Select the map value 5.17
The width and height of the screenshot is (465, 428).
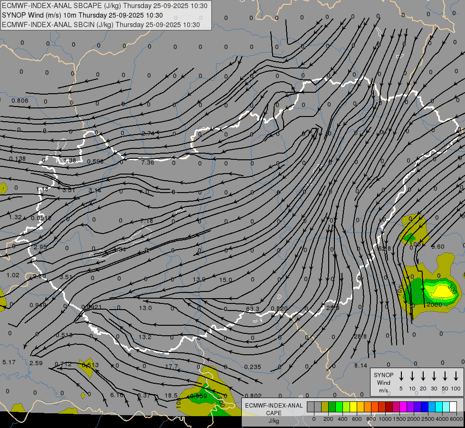pos(9,362)
